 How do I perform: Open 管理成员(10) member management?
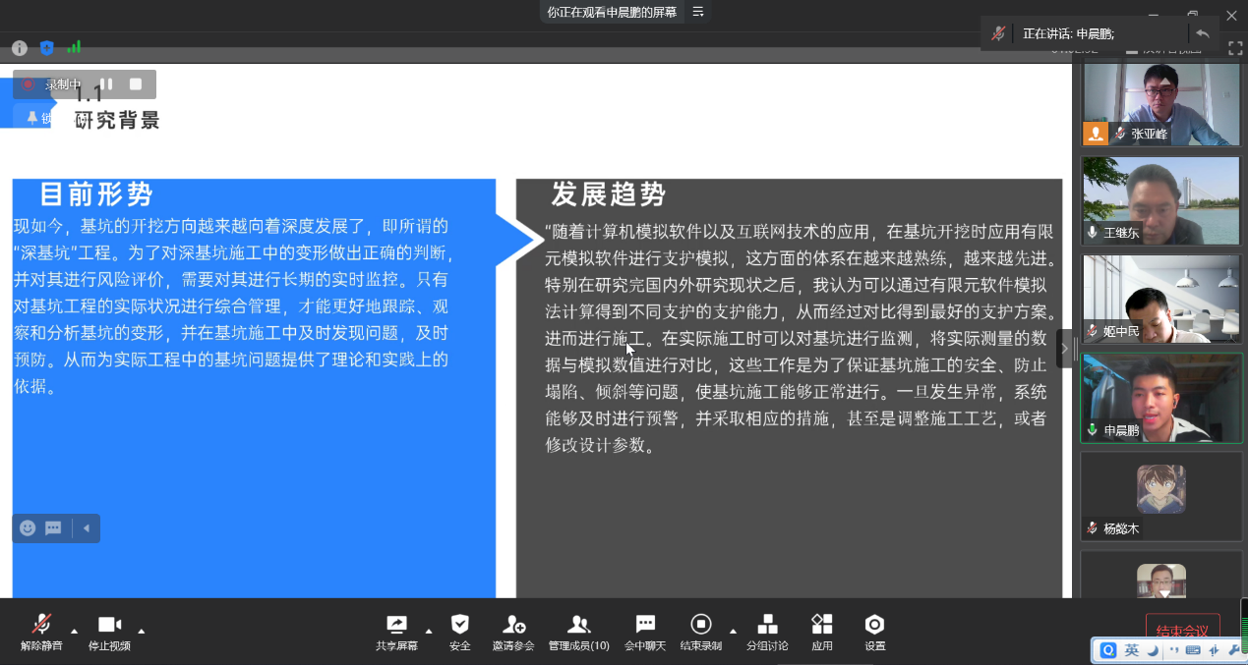[x=578, y=625]
